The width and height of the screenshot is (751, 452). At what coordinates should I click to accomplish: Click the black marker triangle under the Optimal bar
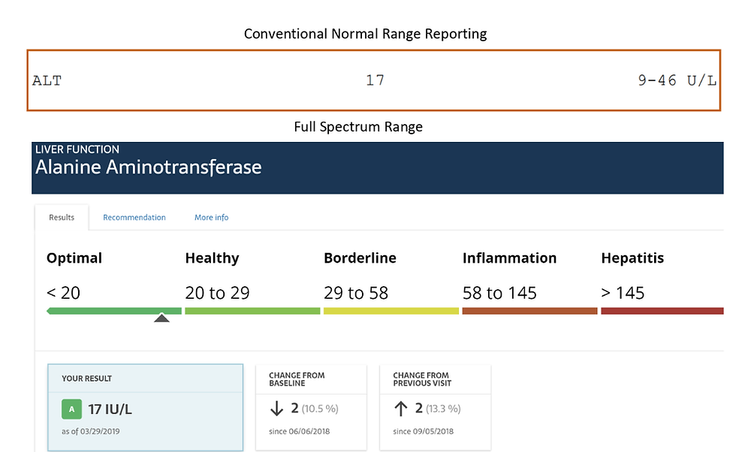pyautogui.click(x=162, y=318)
